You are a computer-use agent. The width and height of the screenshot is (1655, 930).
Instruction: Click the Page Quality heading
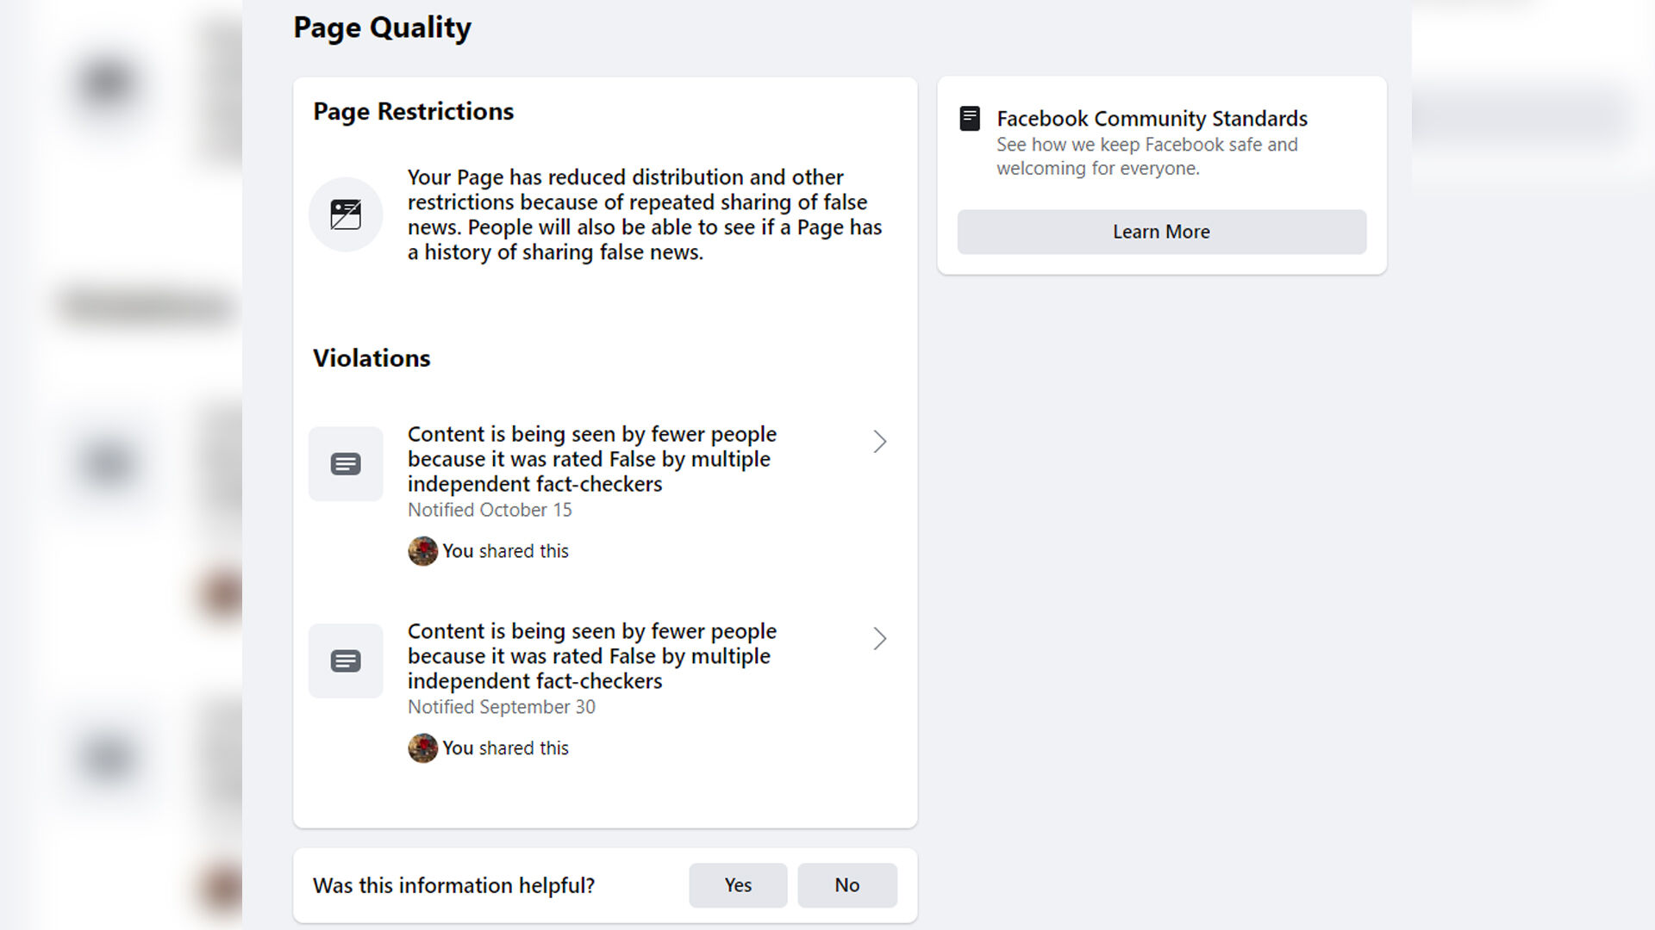[x=382, y=28]
